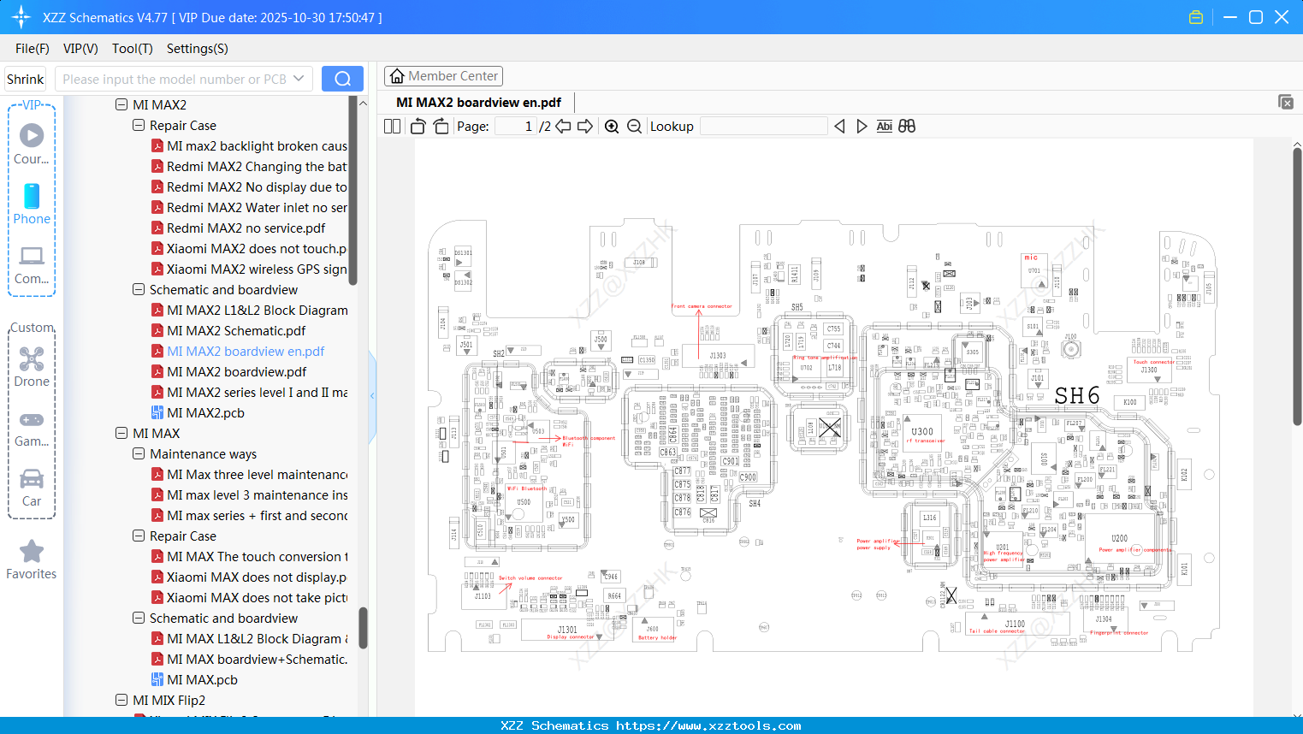
Task: Switch to the MI MAX2 boardview en.pdf tab
Action: pos(477,102)
